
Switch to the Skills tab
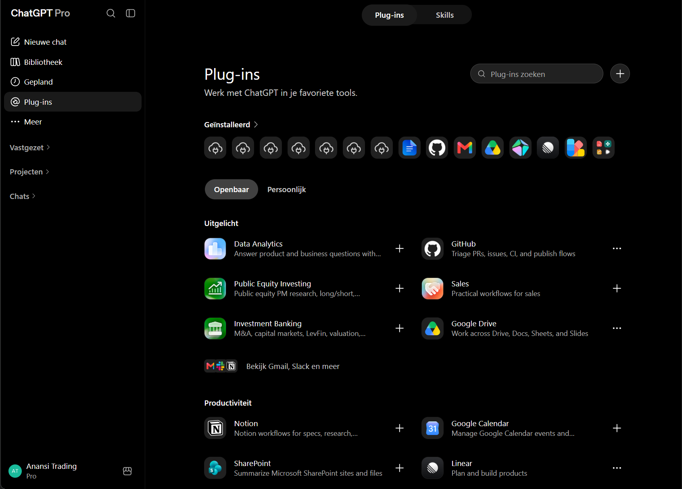[x=445, y=15]
